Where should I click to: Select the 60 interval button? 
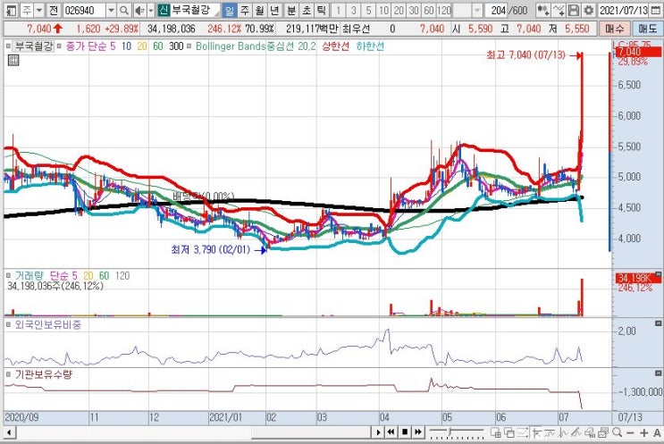pos(429,10)
